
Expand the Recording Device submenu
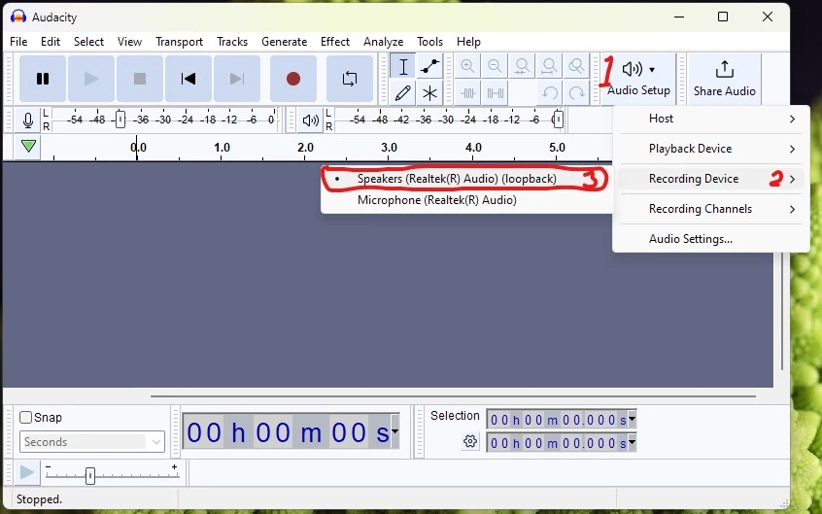click(711, 179)
